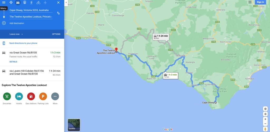The height and width of the screenshot is (132, 270).
Task: Select the Transit travel mode icon
Action: click(25, 2)
